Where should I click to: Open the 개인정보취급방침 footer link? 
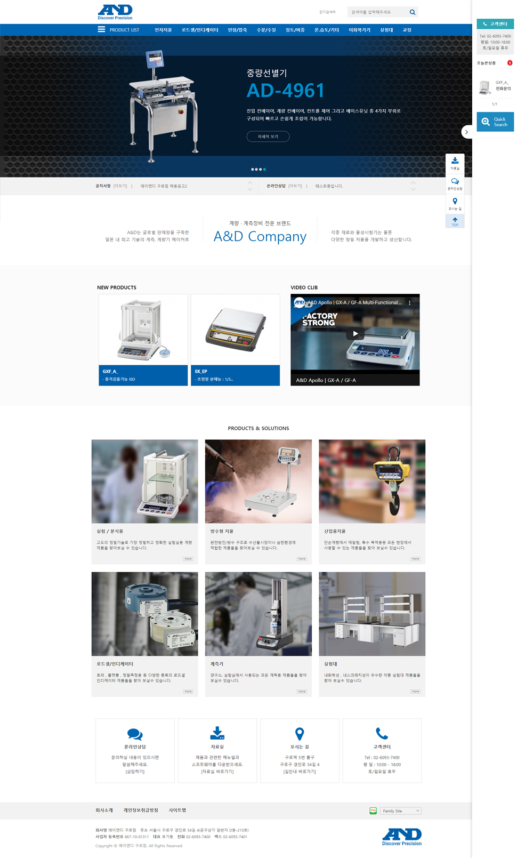141,810
